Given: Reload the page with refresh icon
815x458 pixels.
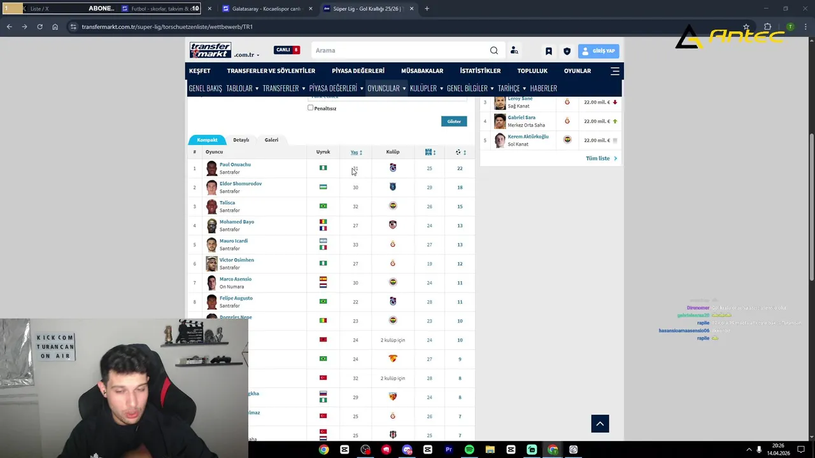Looking at the screenshot, I should pyautogui.click(x=39, y=27).
